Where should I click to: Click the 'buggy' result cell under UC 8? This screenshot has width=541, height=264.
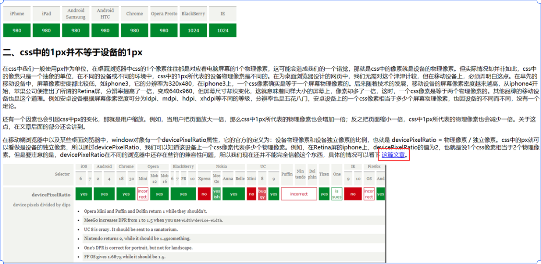tap(262, 194)
